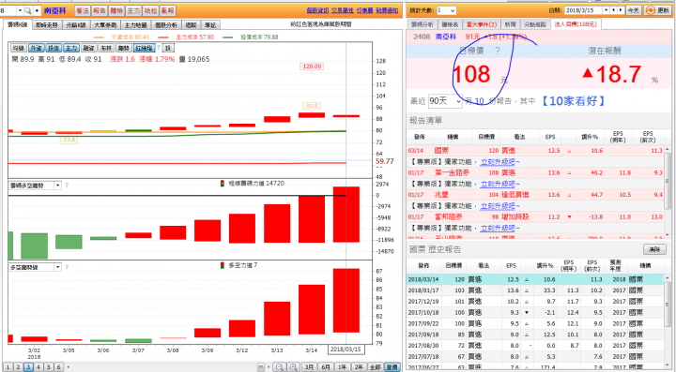Set chart range to 3月
This screenshot has height=372, width=676.
click(309, 367)
